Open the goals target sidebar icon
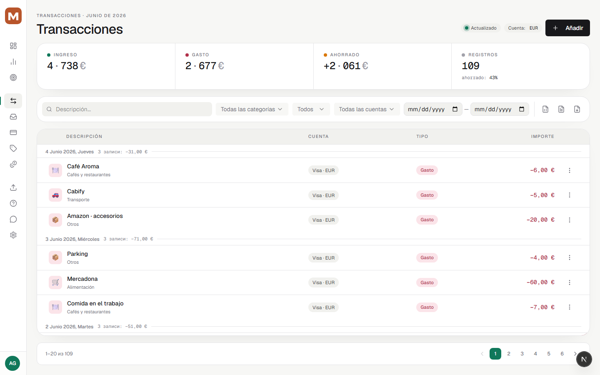 (x=13, y=77)
